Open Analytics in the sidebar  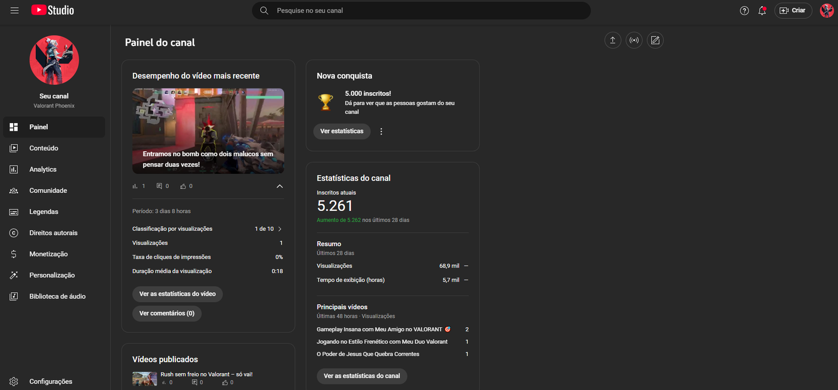[54, 170]
